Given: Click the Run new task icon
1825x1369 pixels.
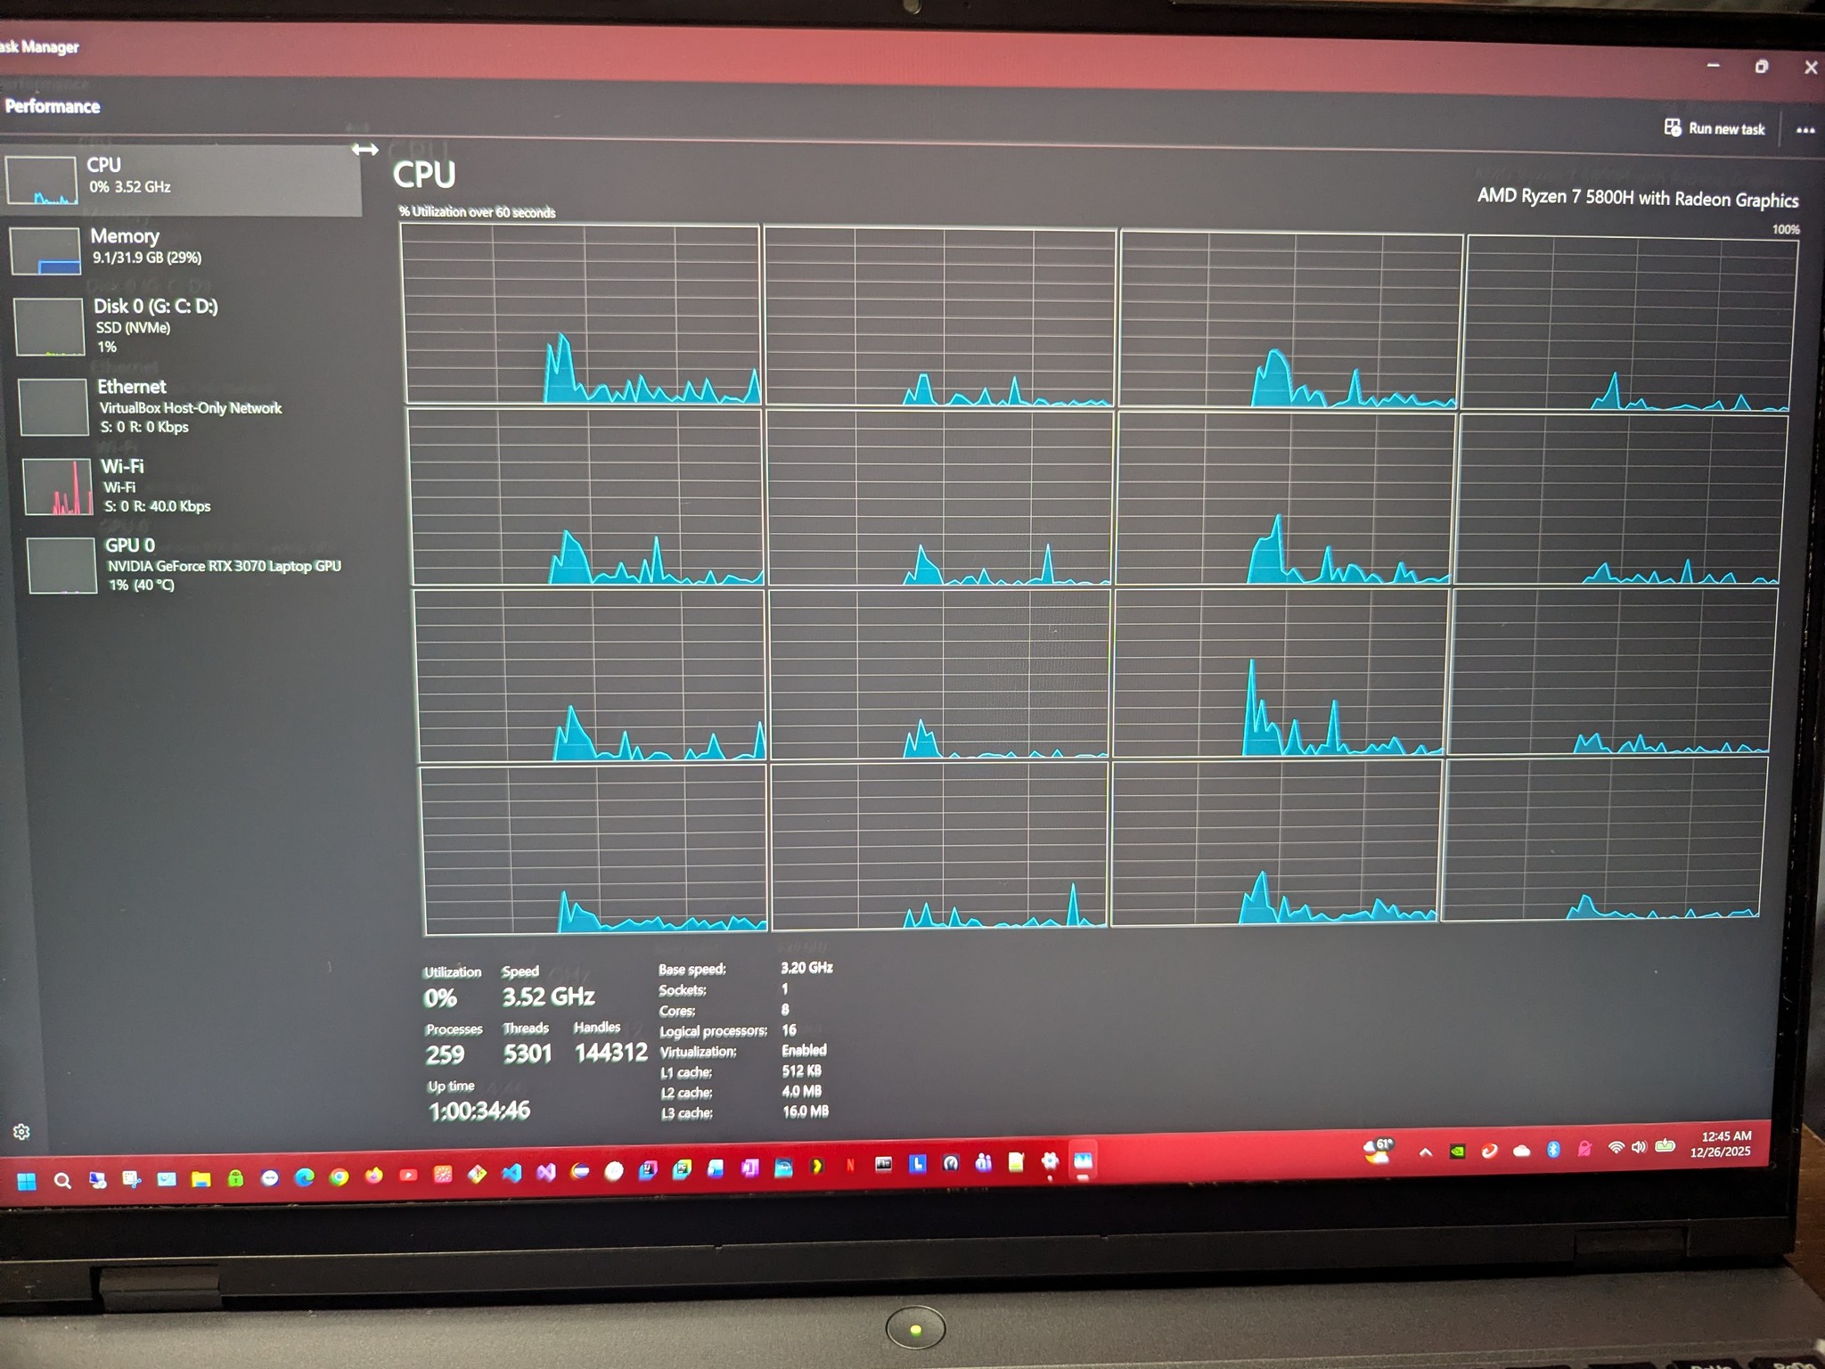Looking at the screenshot, I should click(x=1673, y=127).
